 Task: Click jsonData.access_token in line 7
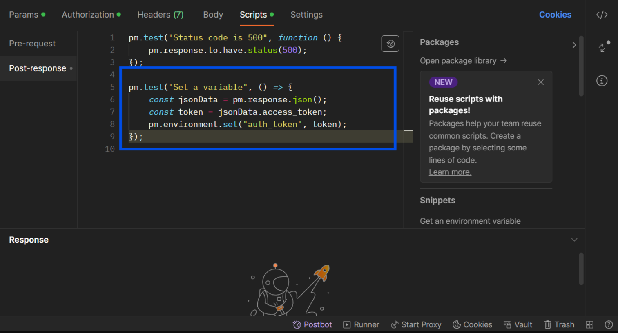270,112
